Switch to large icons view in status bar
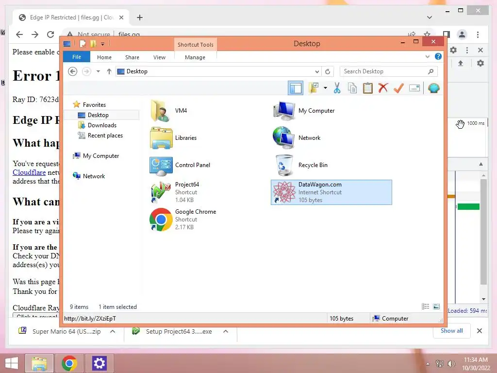Screen dimensions: 497x373 (436, 306)
